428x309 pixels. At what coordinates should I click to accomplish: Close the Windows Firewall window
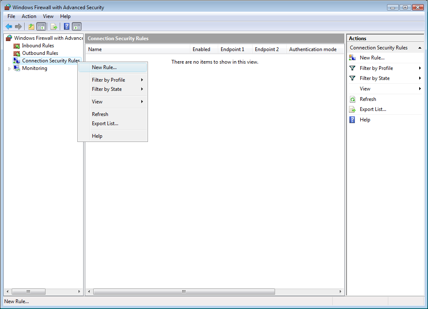click(418, 8)
